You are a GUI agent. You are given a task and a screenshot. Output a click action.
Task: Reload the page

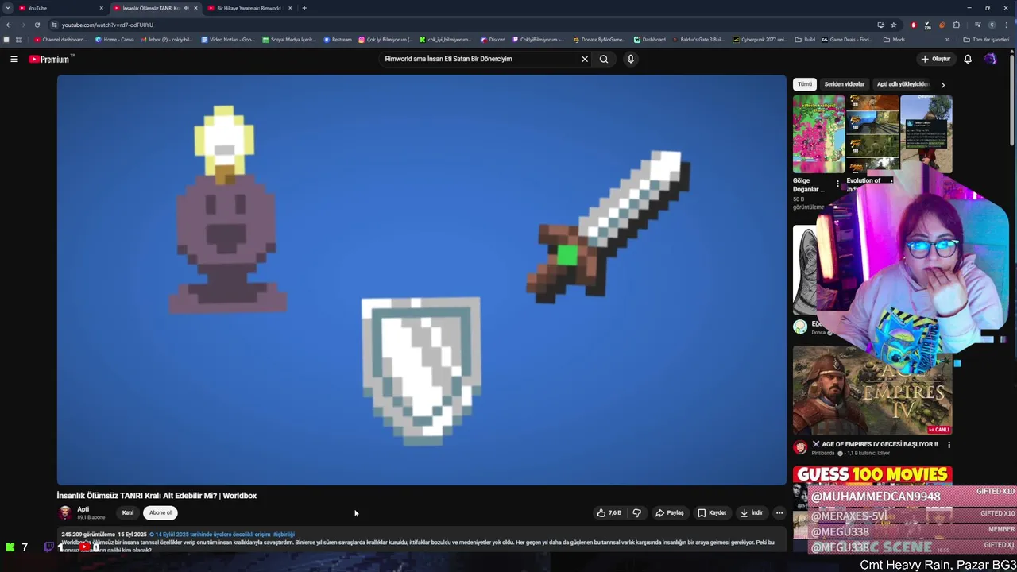37,25
